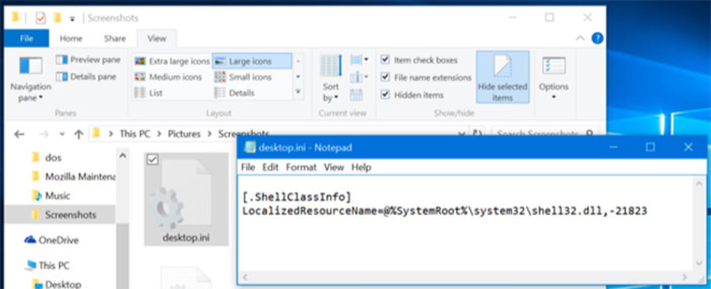
Task: Choose Medium icons layout
Action: click(168, 77)
